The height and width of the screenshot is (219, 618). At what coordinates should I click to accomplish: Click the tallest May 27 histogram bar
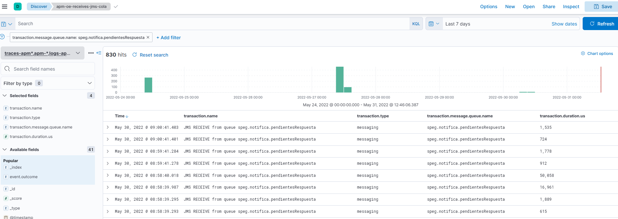point(340,79)
